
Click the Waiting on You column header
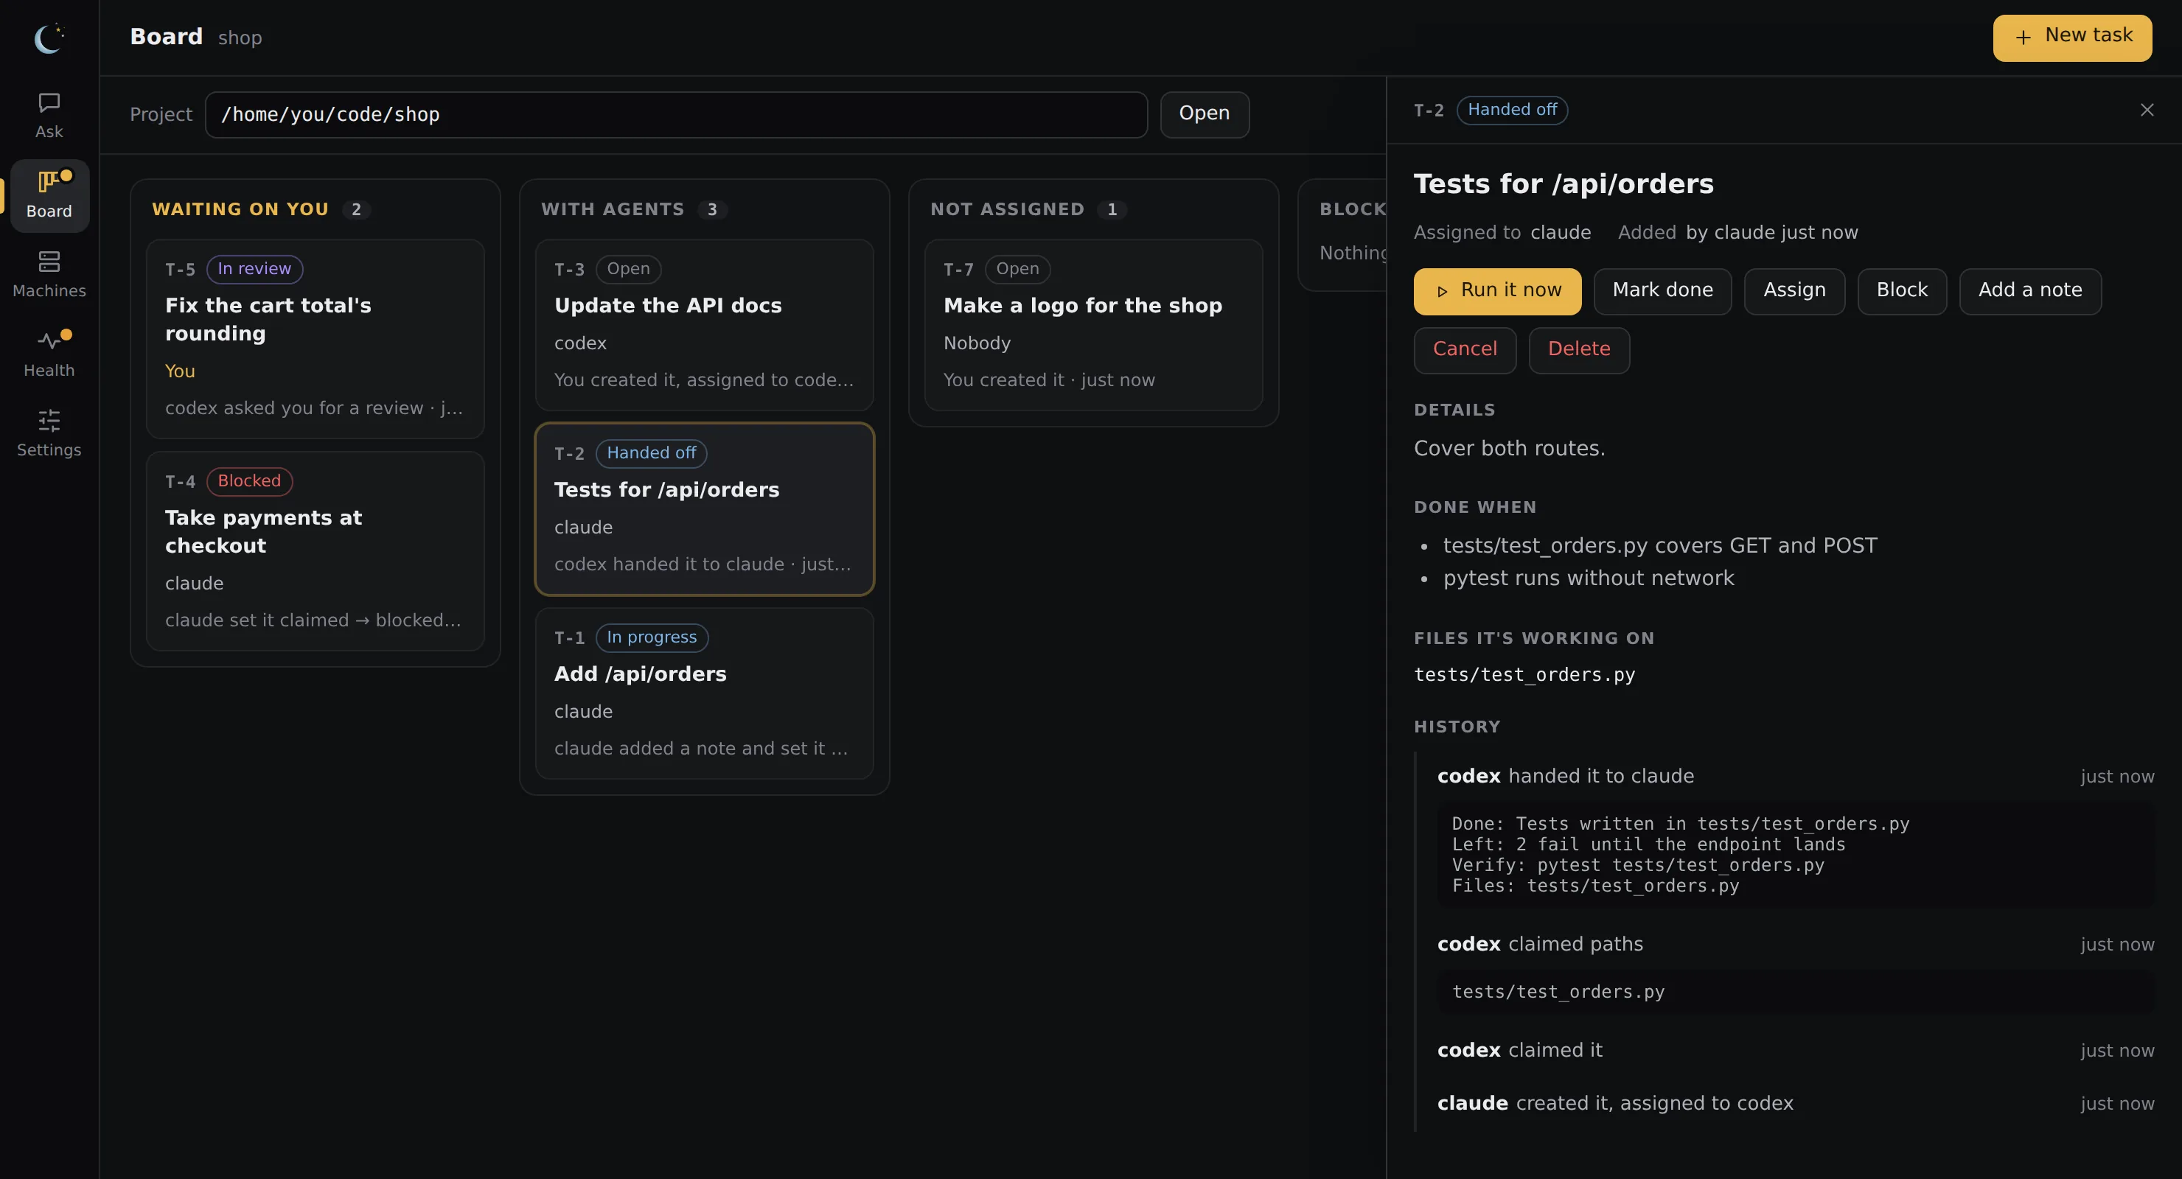point(240,209)
